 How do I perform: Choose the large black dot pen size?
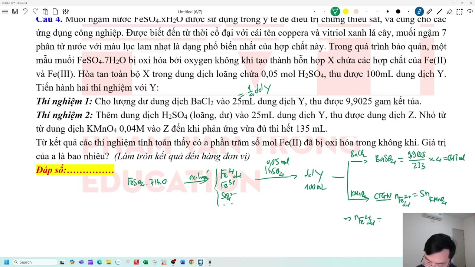tap(398, 11)
